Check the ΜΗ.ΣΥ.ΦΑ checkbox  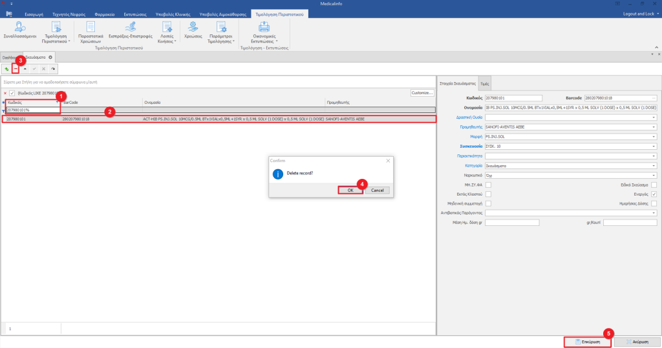click(489, 184)
